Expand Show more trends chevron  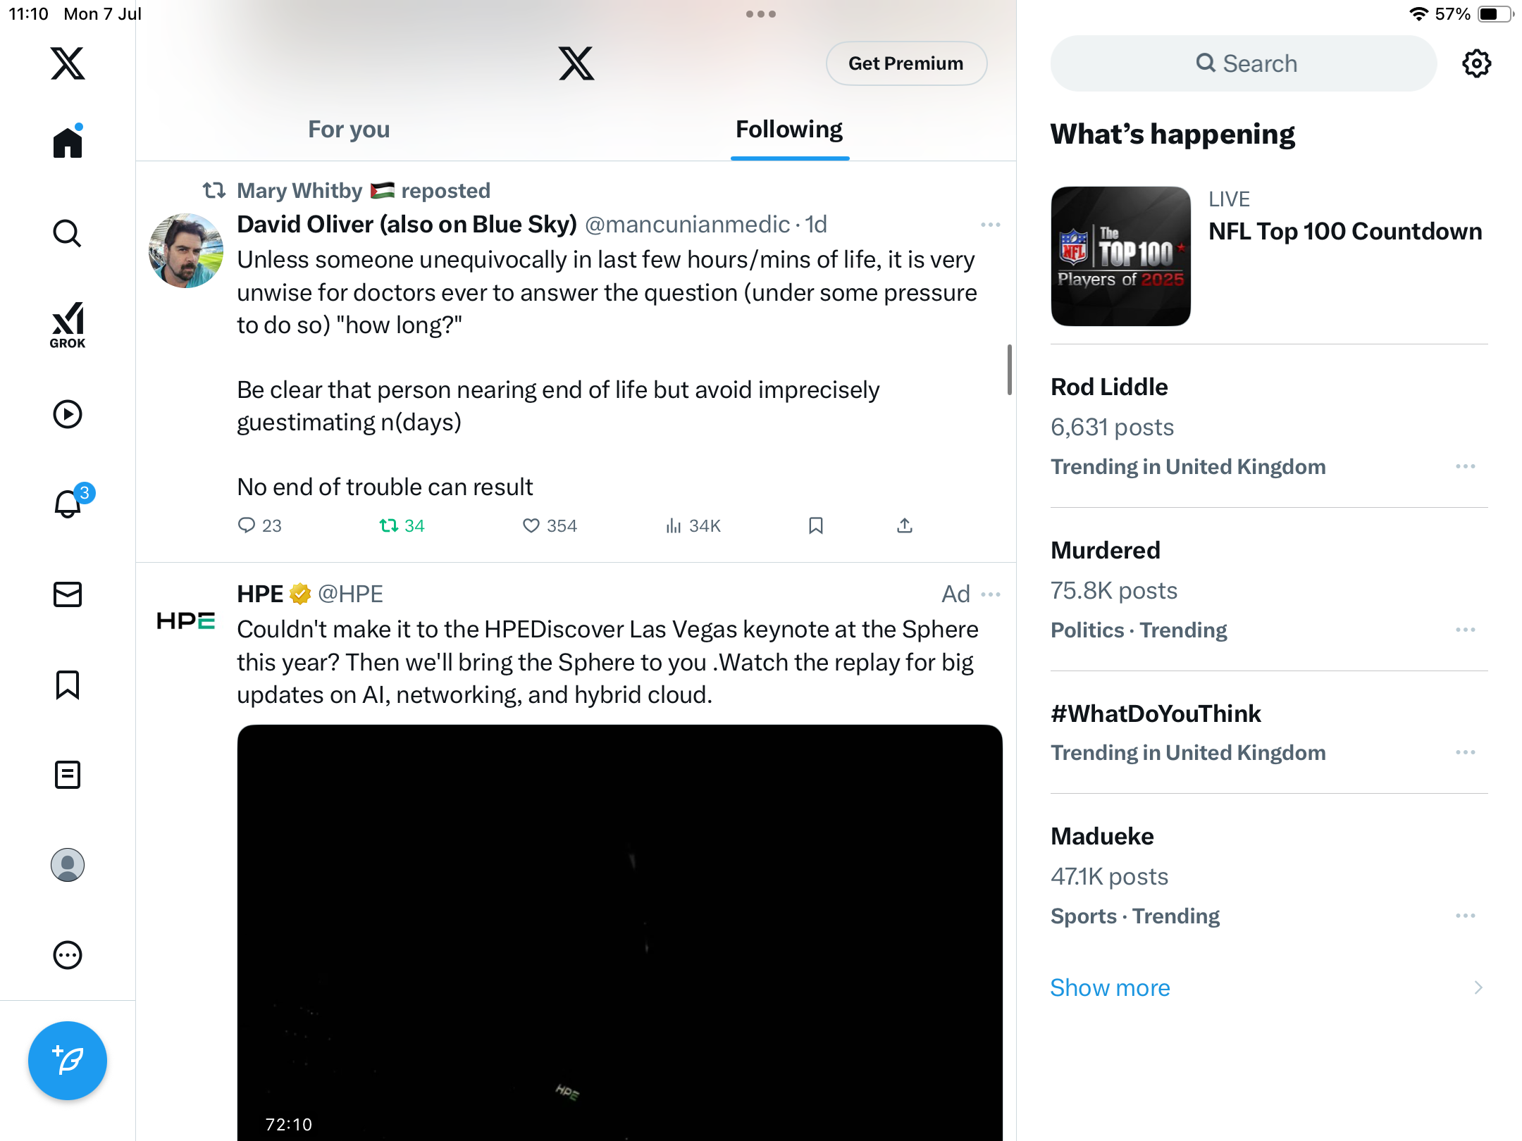pos(1478,987)
